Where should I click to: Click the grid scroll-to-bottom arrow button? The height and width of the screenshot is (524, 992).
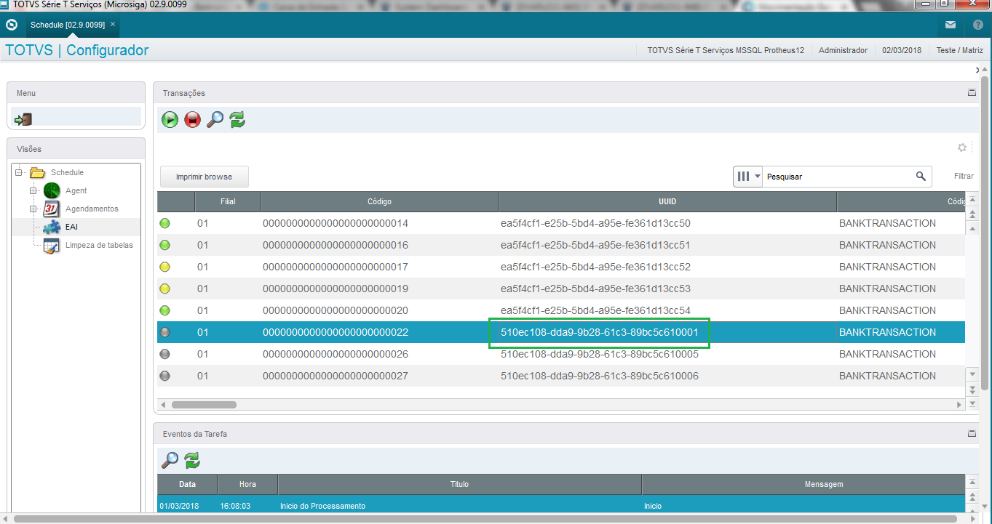pos(971,403)
